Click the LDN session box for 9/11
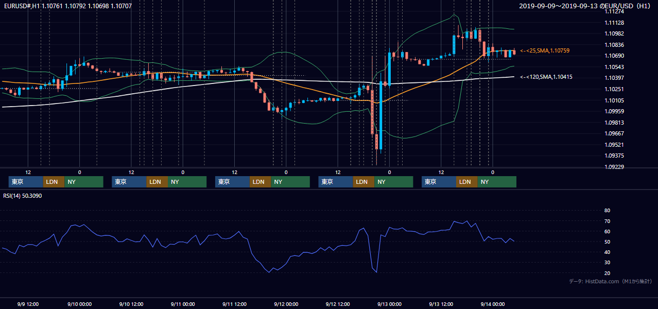Image resolution: width=658 pixels, height=309 pixels. tap(261, 182)
